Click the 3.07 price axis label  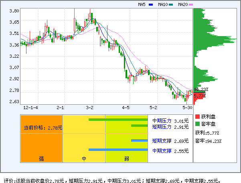click(14, 67)
